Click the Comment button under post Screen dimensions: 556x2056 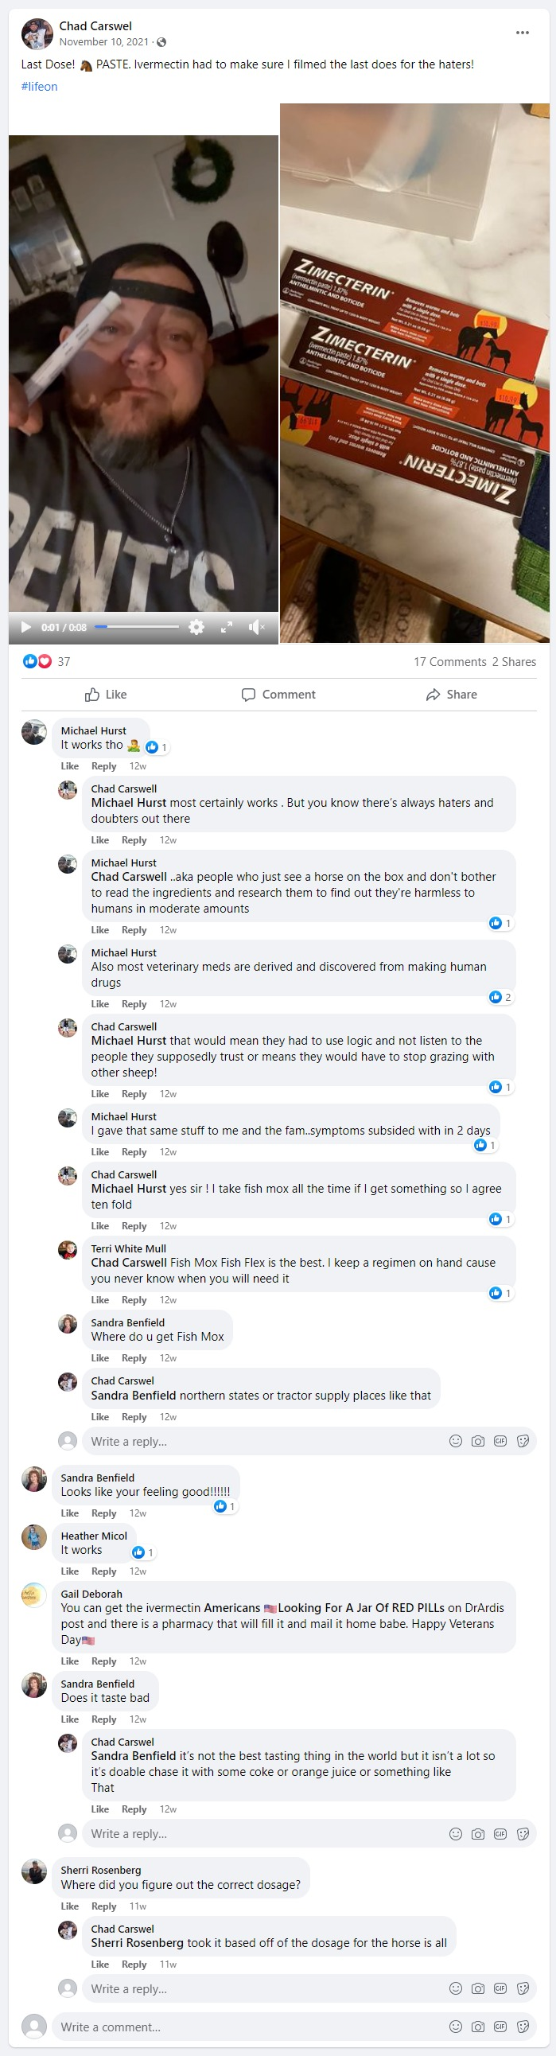click(278, 695)
